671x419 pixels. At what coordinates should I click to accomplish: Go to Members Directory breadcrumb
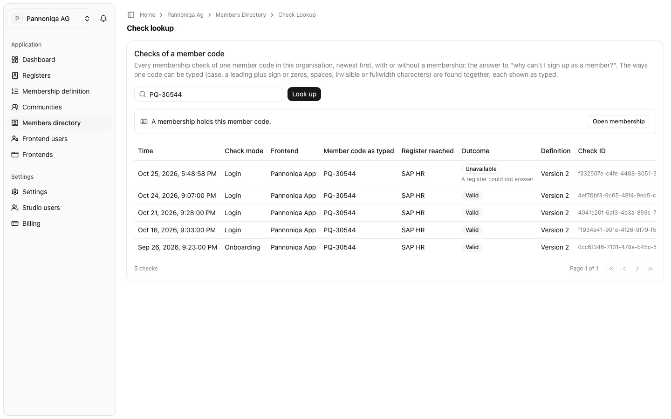(x=240, y=15)
